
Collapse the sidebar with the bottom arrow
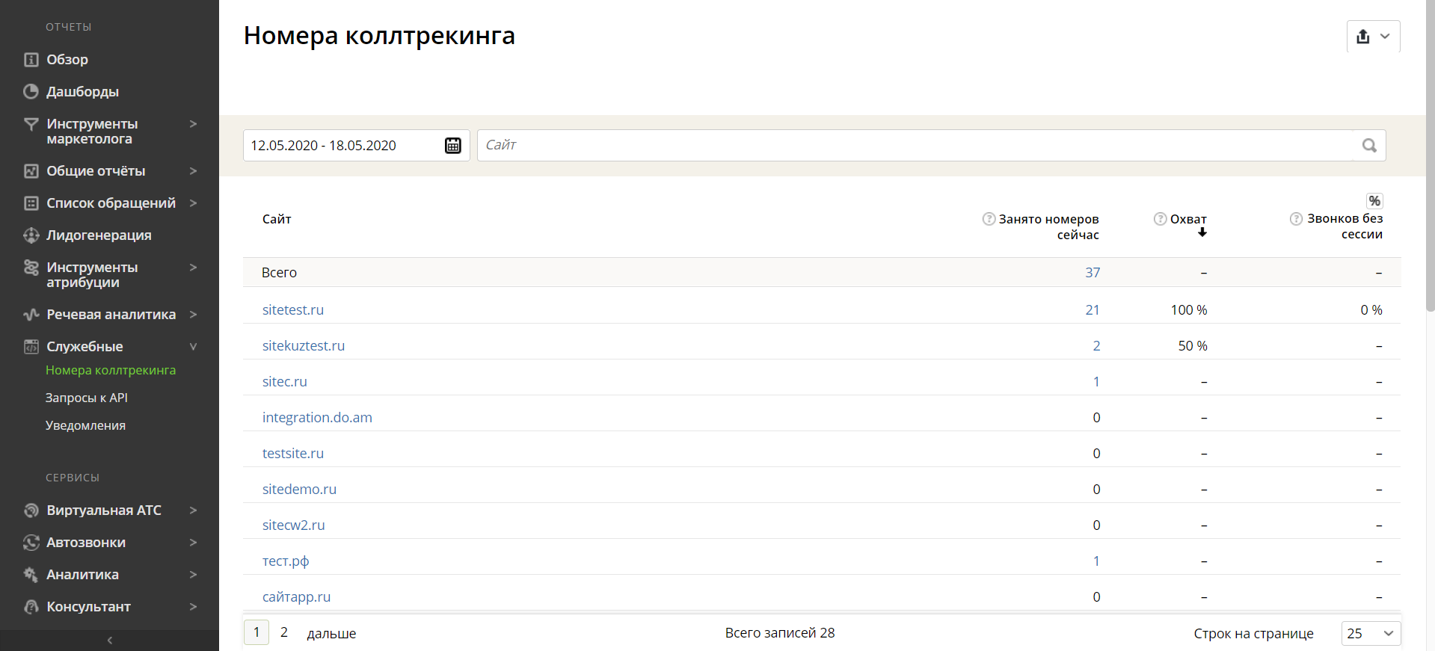click(x=110, y=641)
